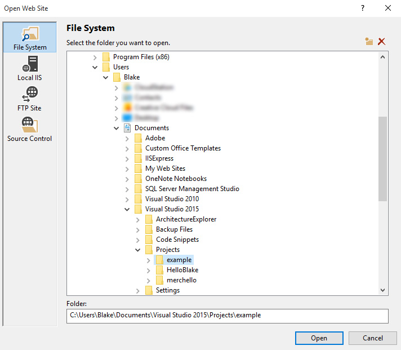
Task: Click the tree scrollbar up arrow
Action: tap(383, 57)
